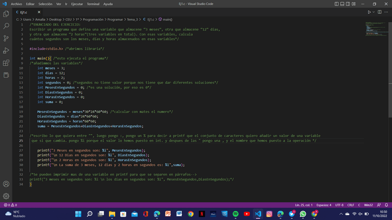Click errors and warnings count in status bar

pyautogui.click(x=10, y=205)
